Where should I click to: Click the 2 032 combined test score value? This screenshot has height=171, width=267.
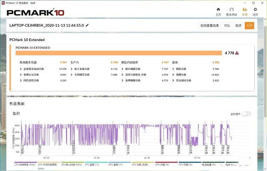click(x=216, y=80)
